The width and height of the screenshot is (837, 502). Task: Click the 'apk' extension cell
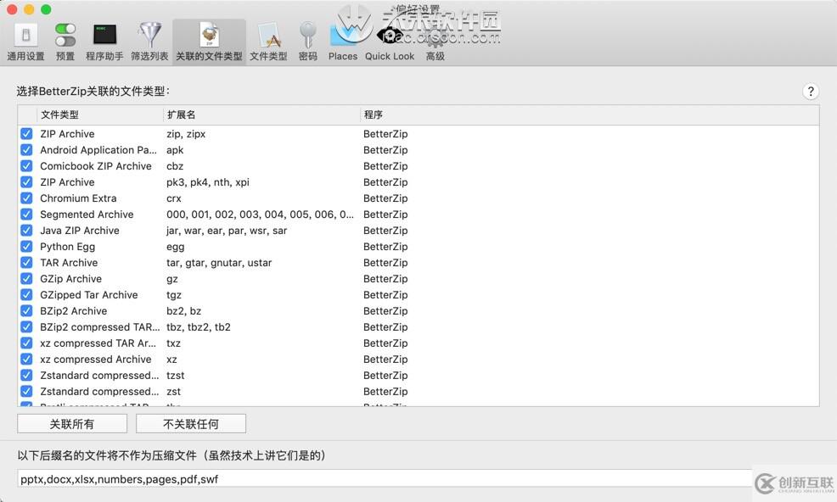pyautogui.click(x=175, y=150)
